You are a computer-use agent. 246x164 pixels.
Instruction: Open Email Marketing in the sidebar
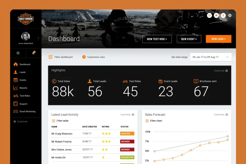[28, 111]
